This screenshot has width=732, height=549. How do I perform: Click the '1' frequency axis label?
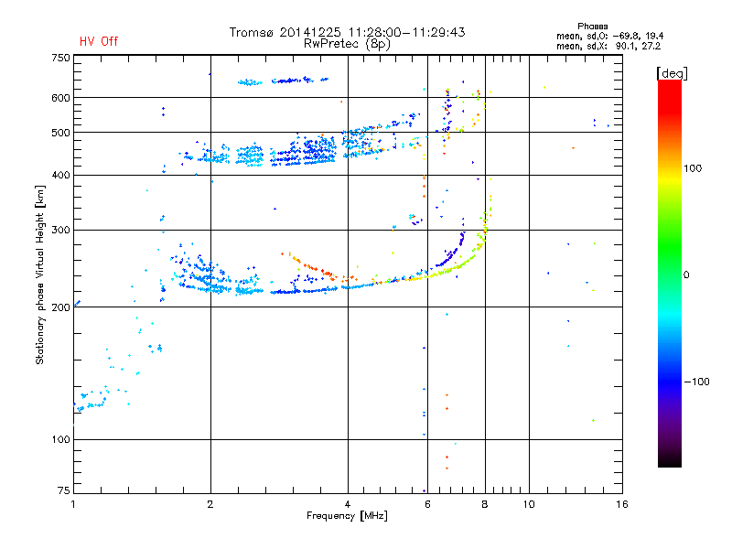click(x=73, y=504)
